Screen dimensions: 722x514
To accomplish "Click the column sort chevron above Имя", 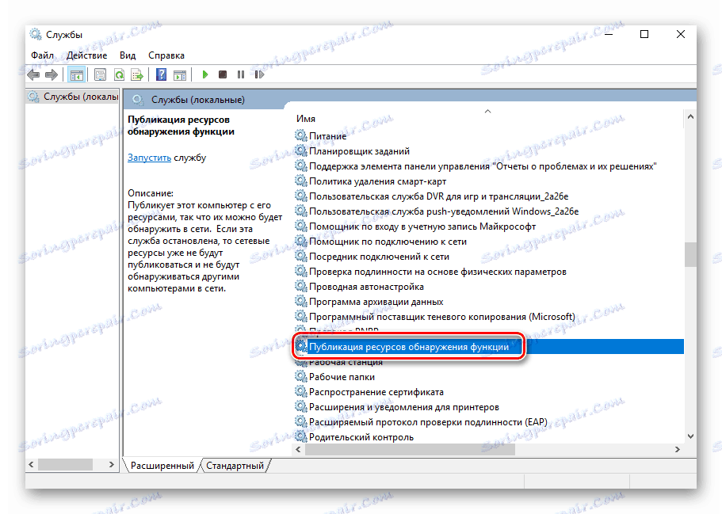I will tap(488, 112).
